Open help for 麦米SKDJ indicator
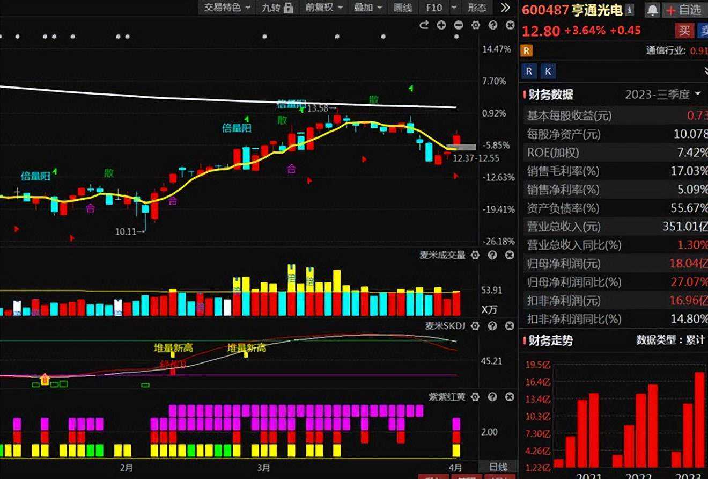 pyautogui.click(x=492, y=326)
